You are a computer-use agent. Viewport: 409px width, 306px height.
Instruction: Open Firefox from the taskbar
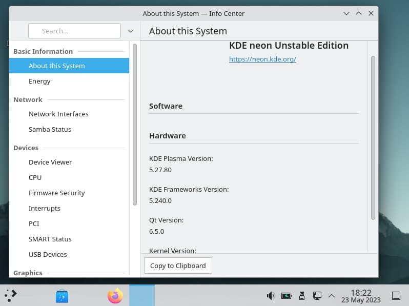click(x=115, y=296)
